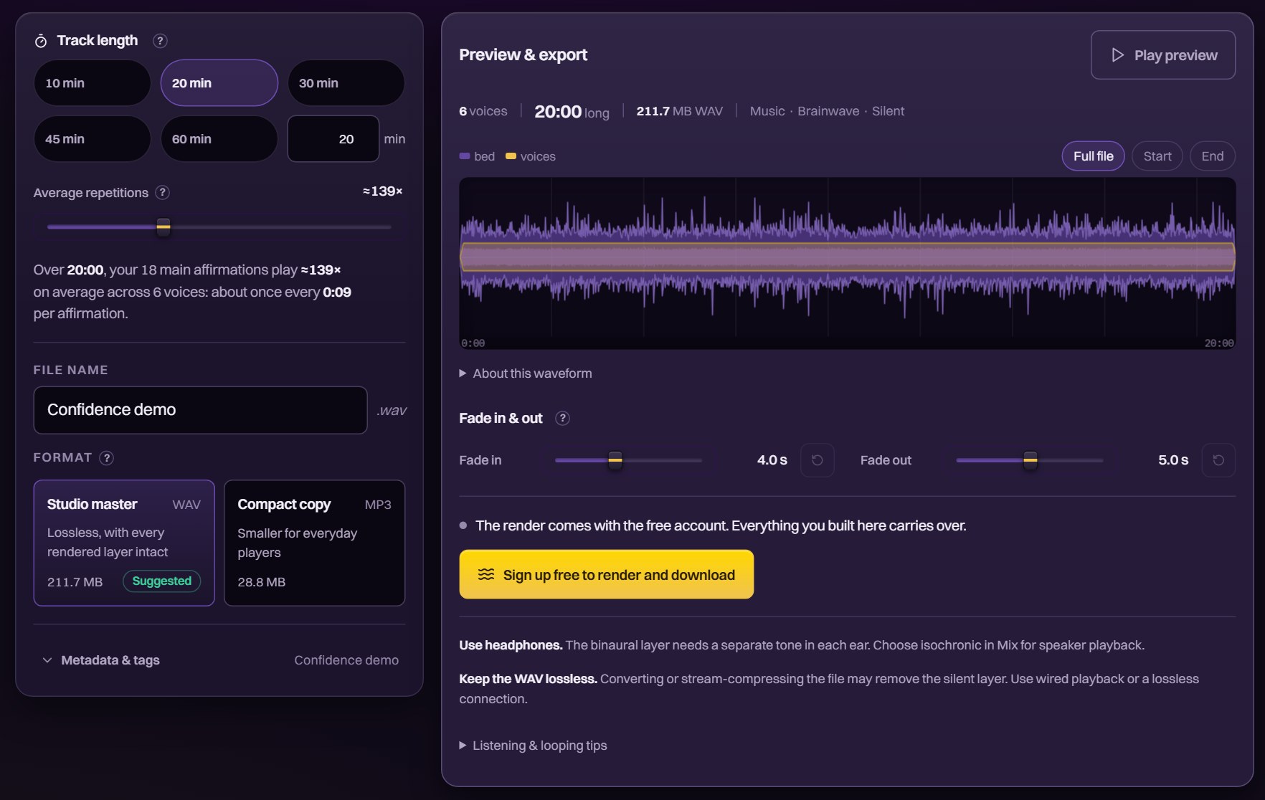Expand About this waveform
This screenshot has height=800, width=1265.
tap(526, 373)
